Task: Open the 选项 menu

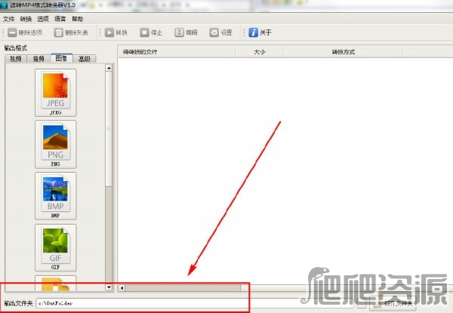Action: 43,19
